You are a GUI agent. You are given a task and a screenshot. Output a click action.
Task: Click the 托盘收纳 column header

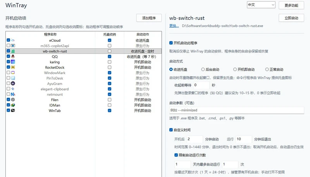(x=110, y=34)
